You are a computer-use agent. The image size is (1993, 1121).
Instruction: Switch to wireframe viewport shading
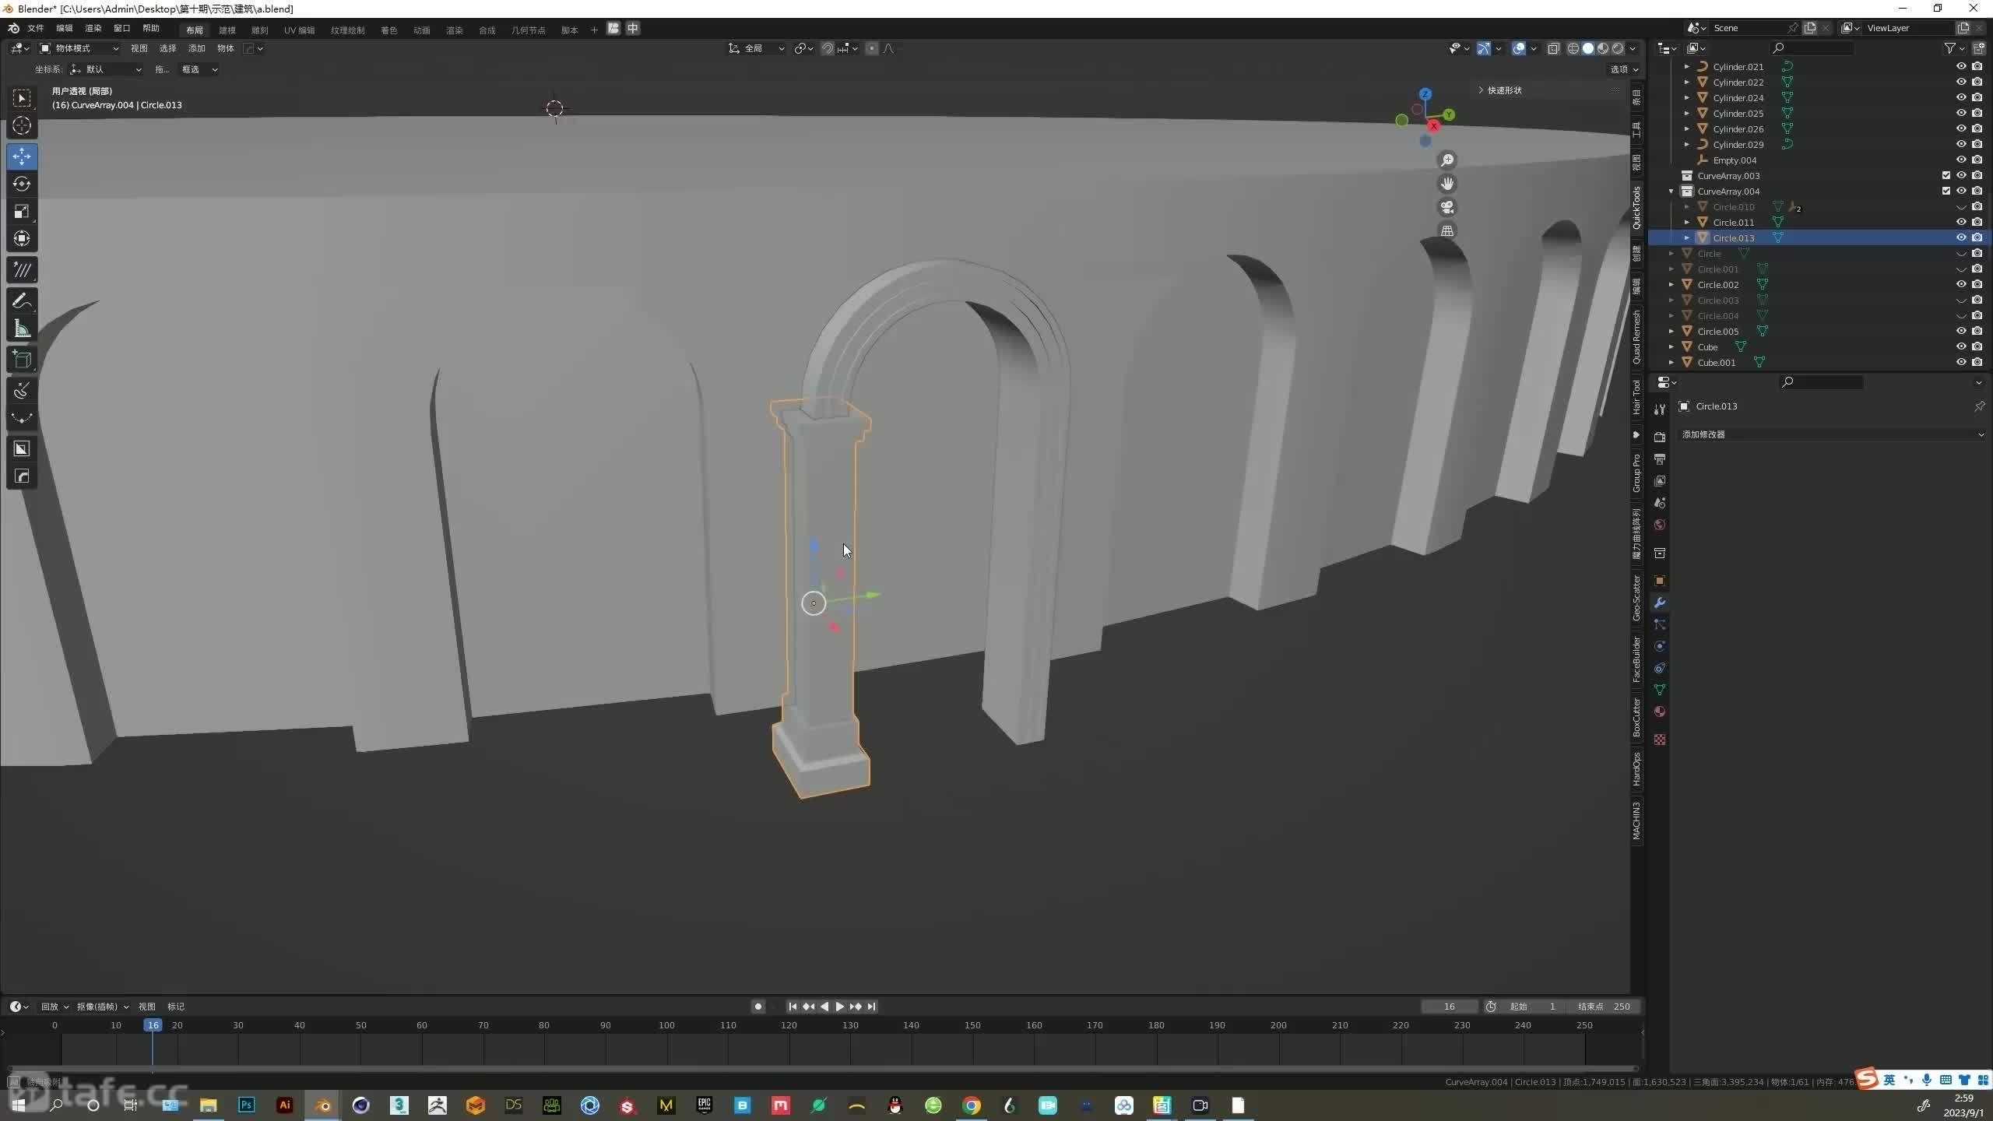[x=1573, y=48]
